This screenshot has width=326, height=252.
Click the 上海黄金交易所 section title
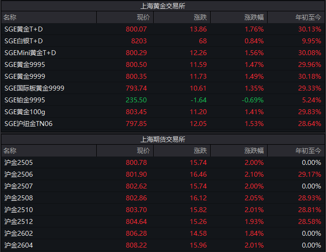(x=163, y=6)
